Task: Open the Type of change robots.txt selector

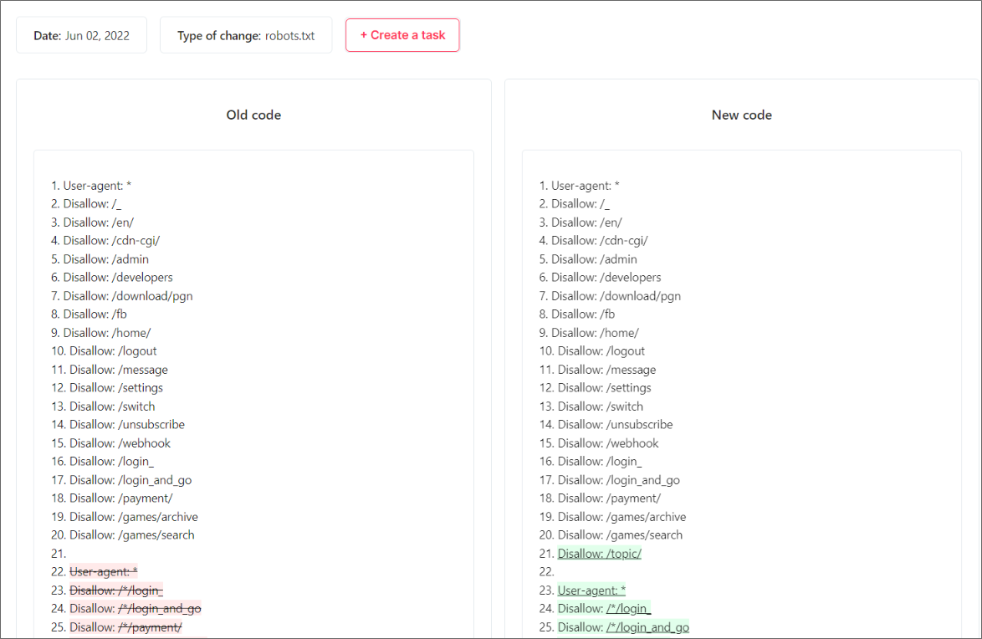Action: (x=245, y=35)
